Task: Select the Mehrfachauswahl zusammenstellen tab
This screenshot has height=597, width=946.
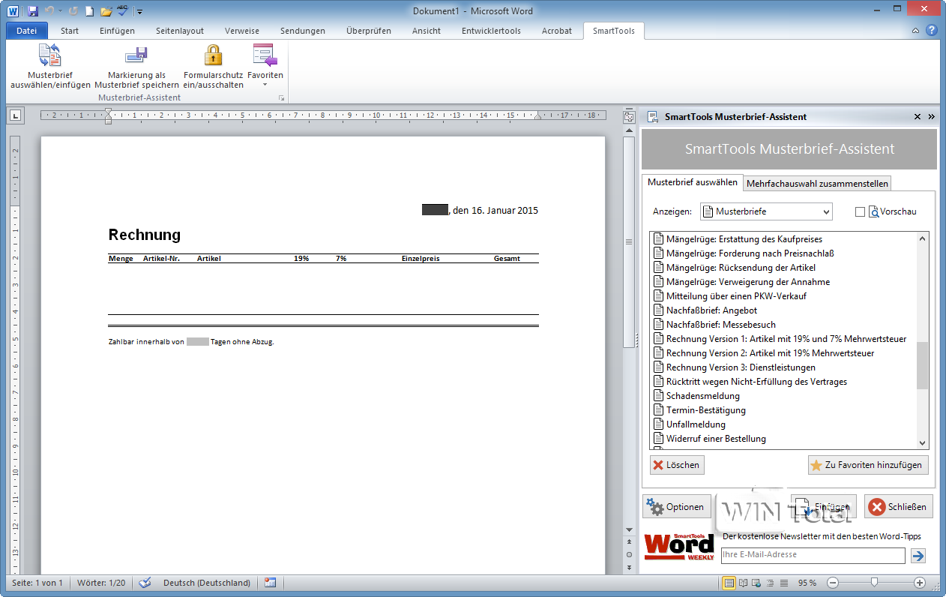Action: (817, 183)
